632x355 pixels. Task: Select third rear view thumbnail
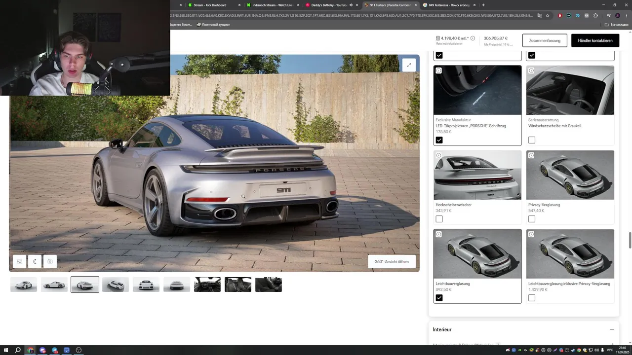85,284
